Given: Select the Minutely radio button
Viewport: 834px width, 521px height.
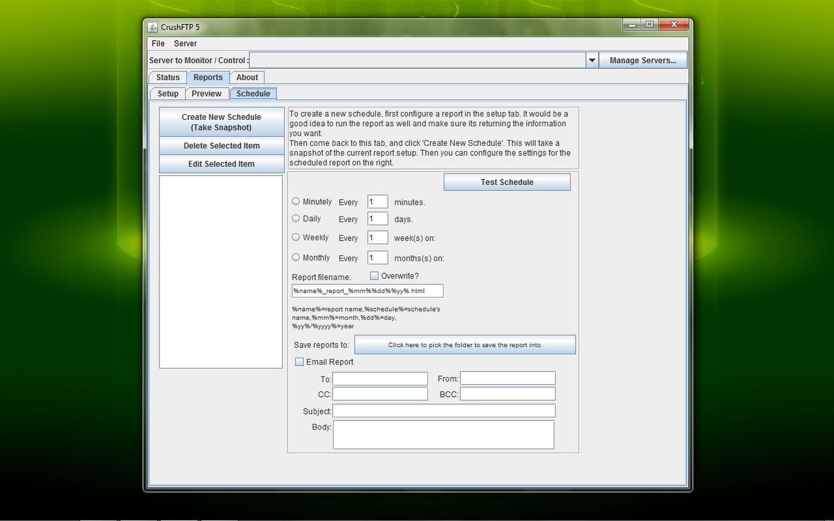Looking at the screenshot, I should tap(296, 202).
